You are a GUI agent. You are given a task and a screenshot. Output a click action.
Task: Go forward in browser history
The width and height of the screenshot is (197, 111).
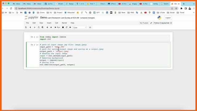7,8
